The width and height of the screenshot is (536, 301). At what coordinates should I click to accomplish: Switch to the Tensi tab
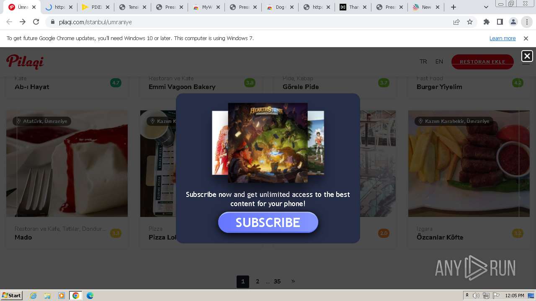tap(133, 7)
